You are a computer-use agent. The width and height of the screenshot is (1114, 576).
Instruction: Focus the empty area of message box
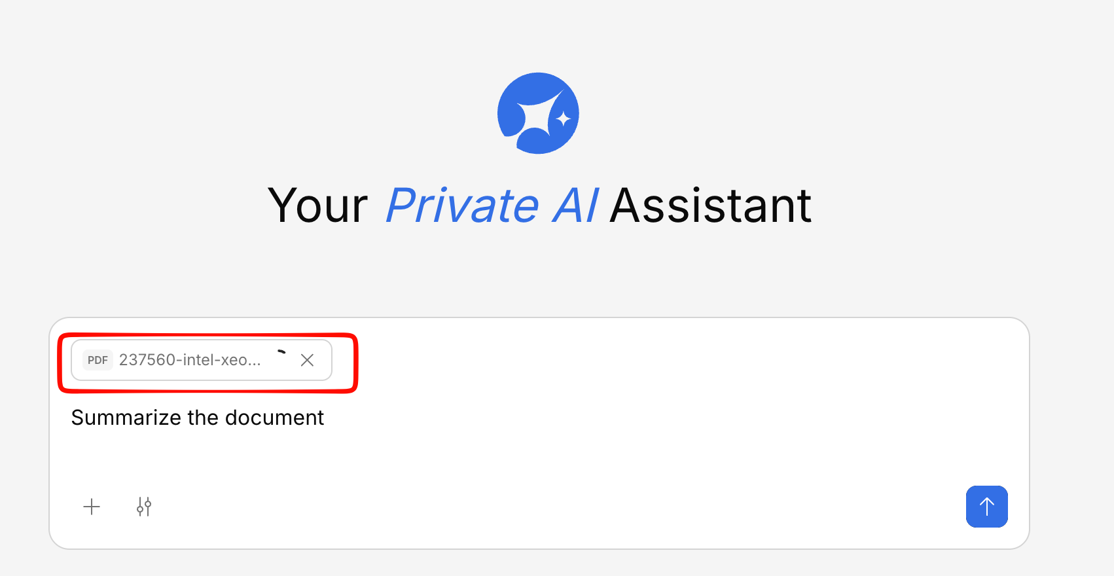click(x=589, y=452)
